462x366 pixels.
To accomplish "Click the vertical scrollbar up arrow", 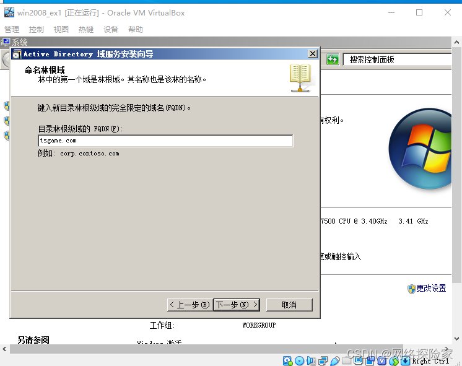I will point(456,42).
